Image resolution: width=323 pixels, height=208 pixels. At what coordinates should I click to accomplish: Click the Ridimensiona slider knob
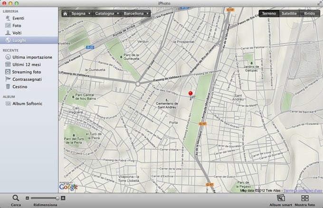[57, 198]
